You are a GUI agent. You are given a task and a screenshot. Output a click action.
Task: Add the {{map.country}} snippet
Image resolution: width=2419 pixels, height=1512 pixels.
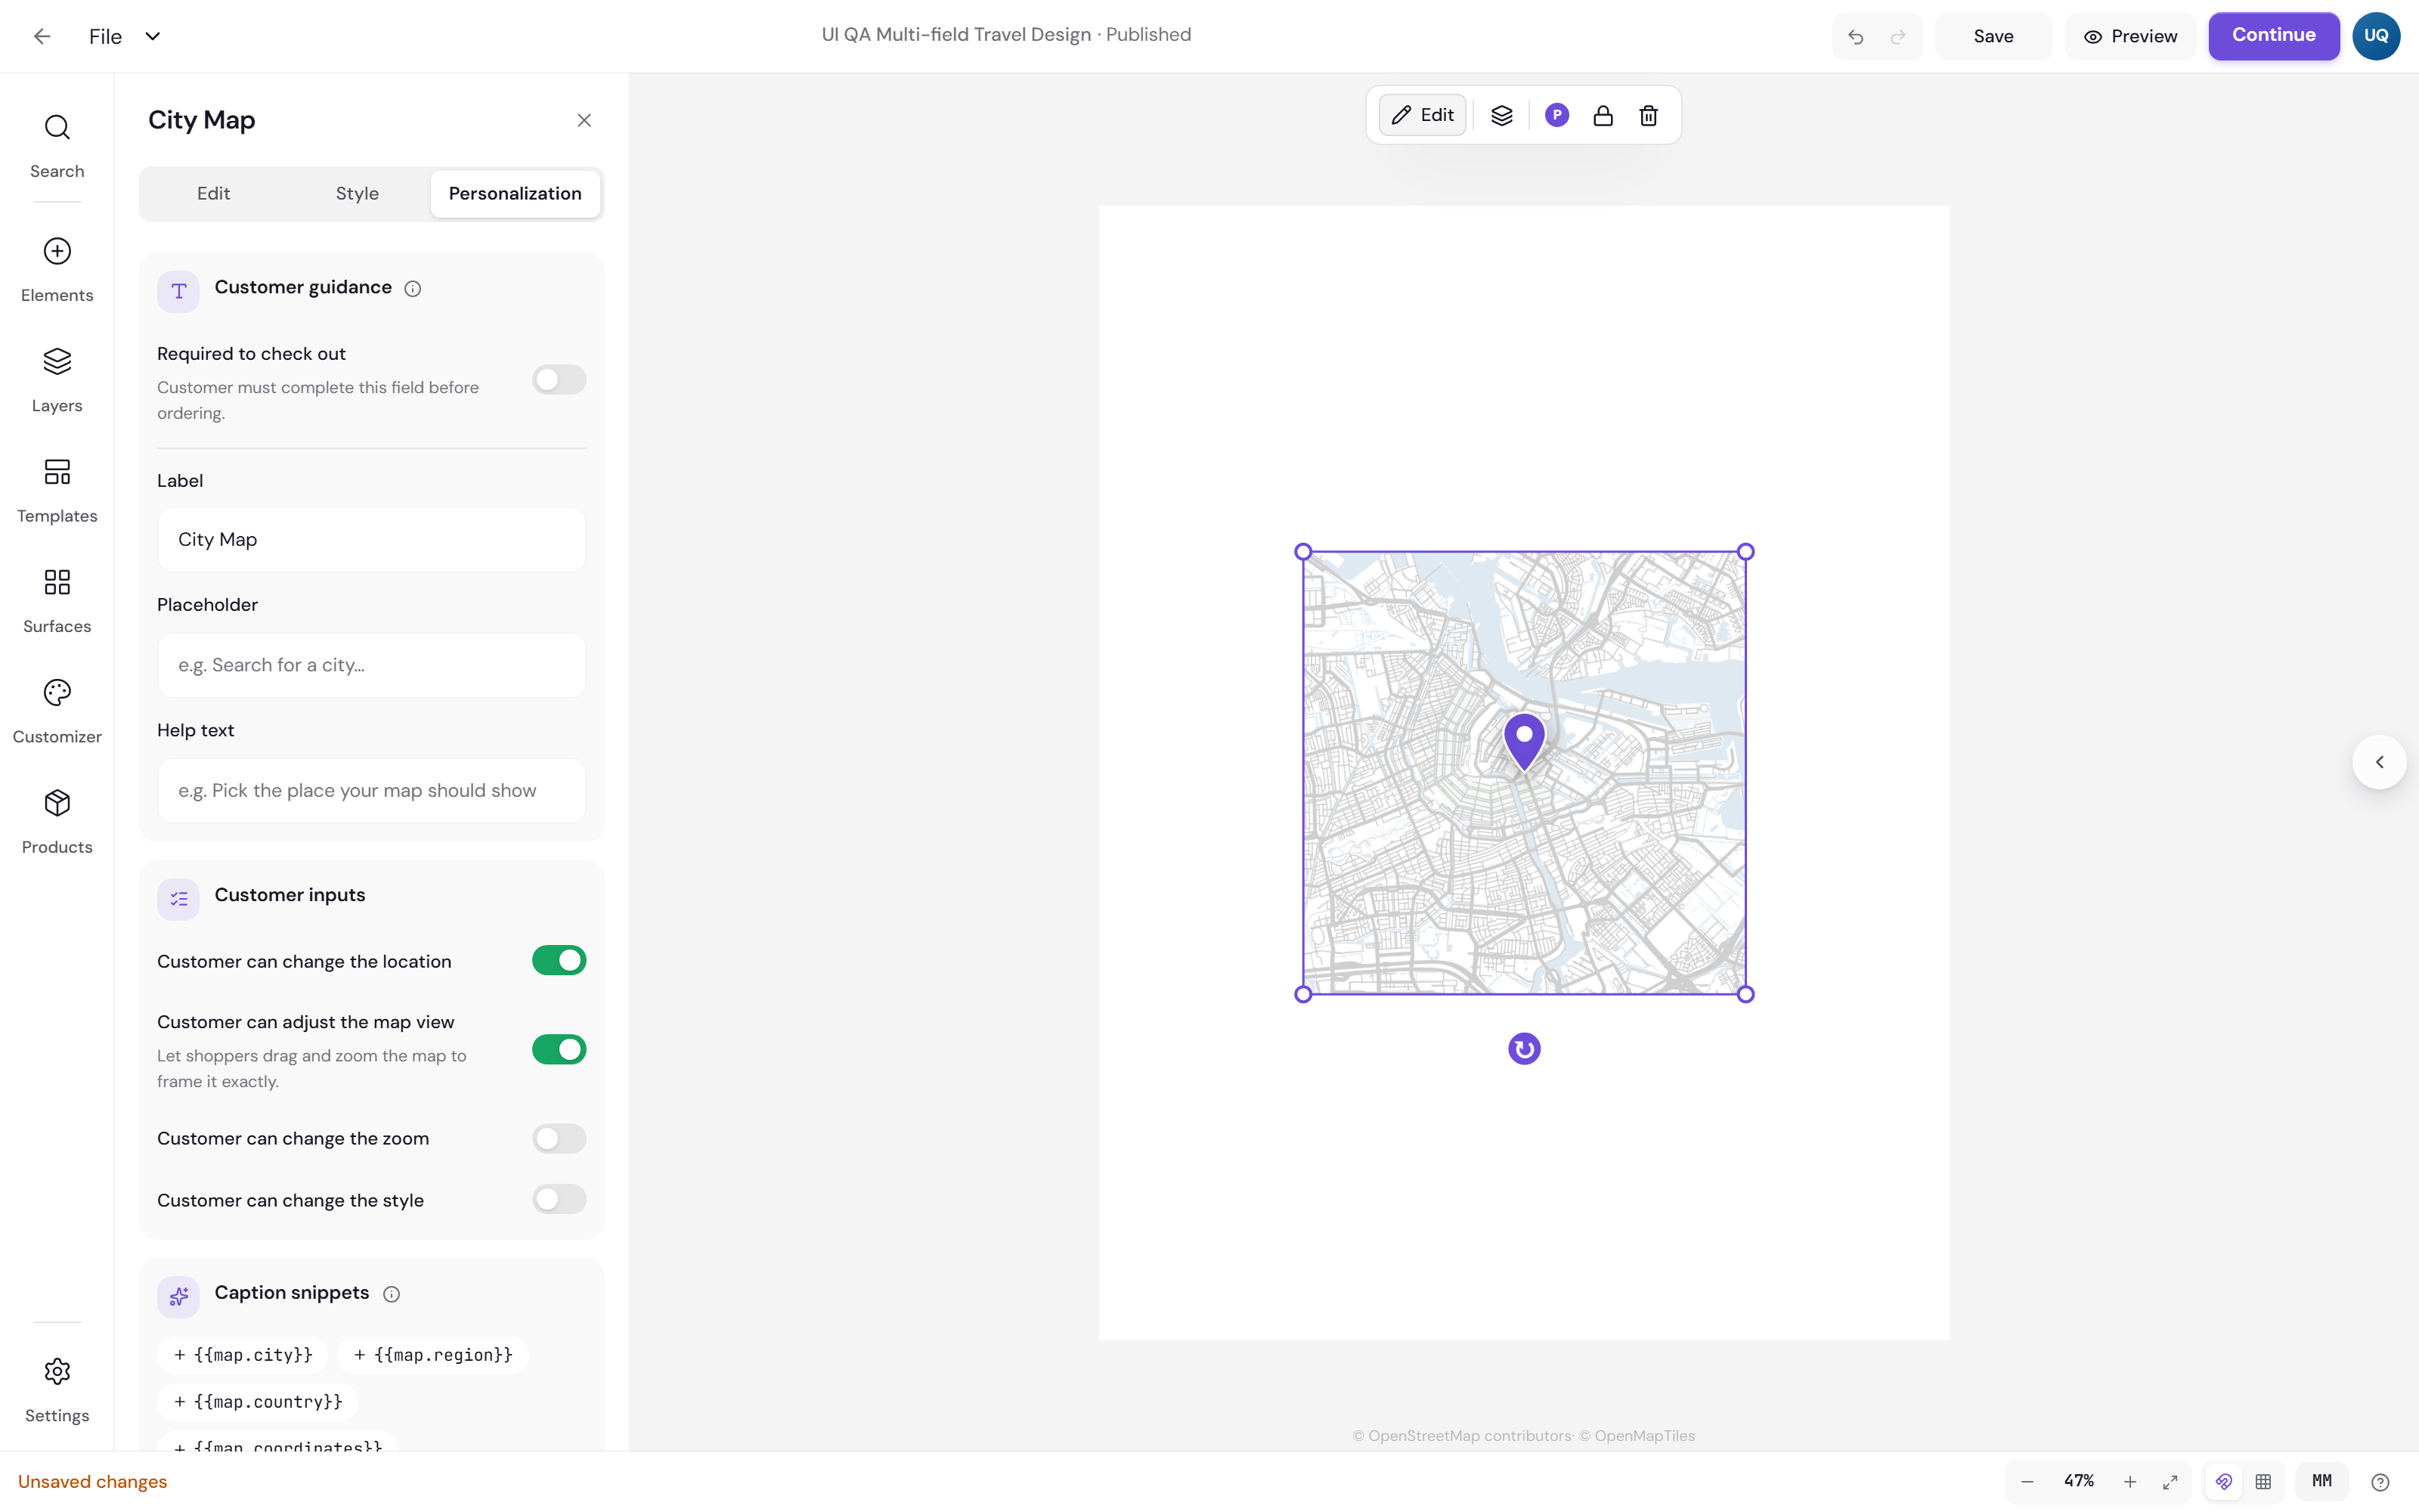pos(258,1402)
